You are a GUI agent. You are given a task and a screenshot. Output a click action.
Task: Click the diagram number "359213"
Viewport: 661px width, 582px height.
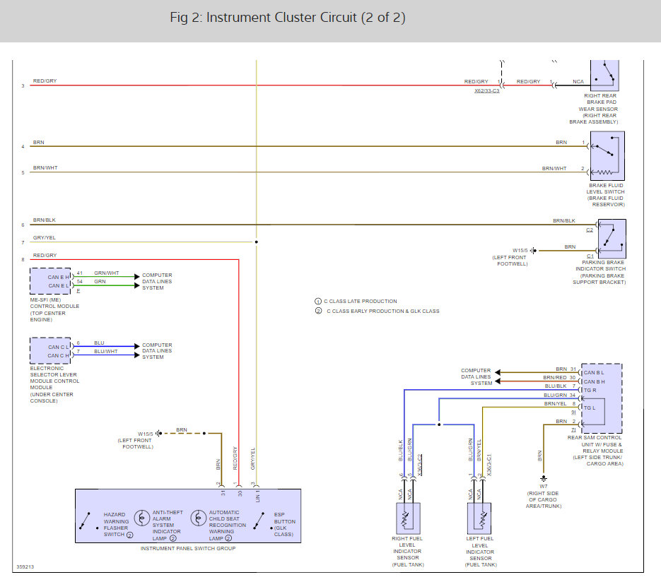click(x=25, y=567)
